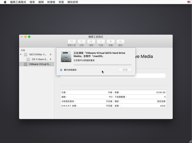Open the 編輯 menu
Viewport: 192px width, 143px height.
pos(41,2)
